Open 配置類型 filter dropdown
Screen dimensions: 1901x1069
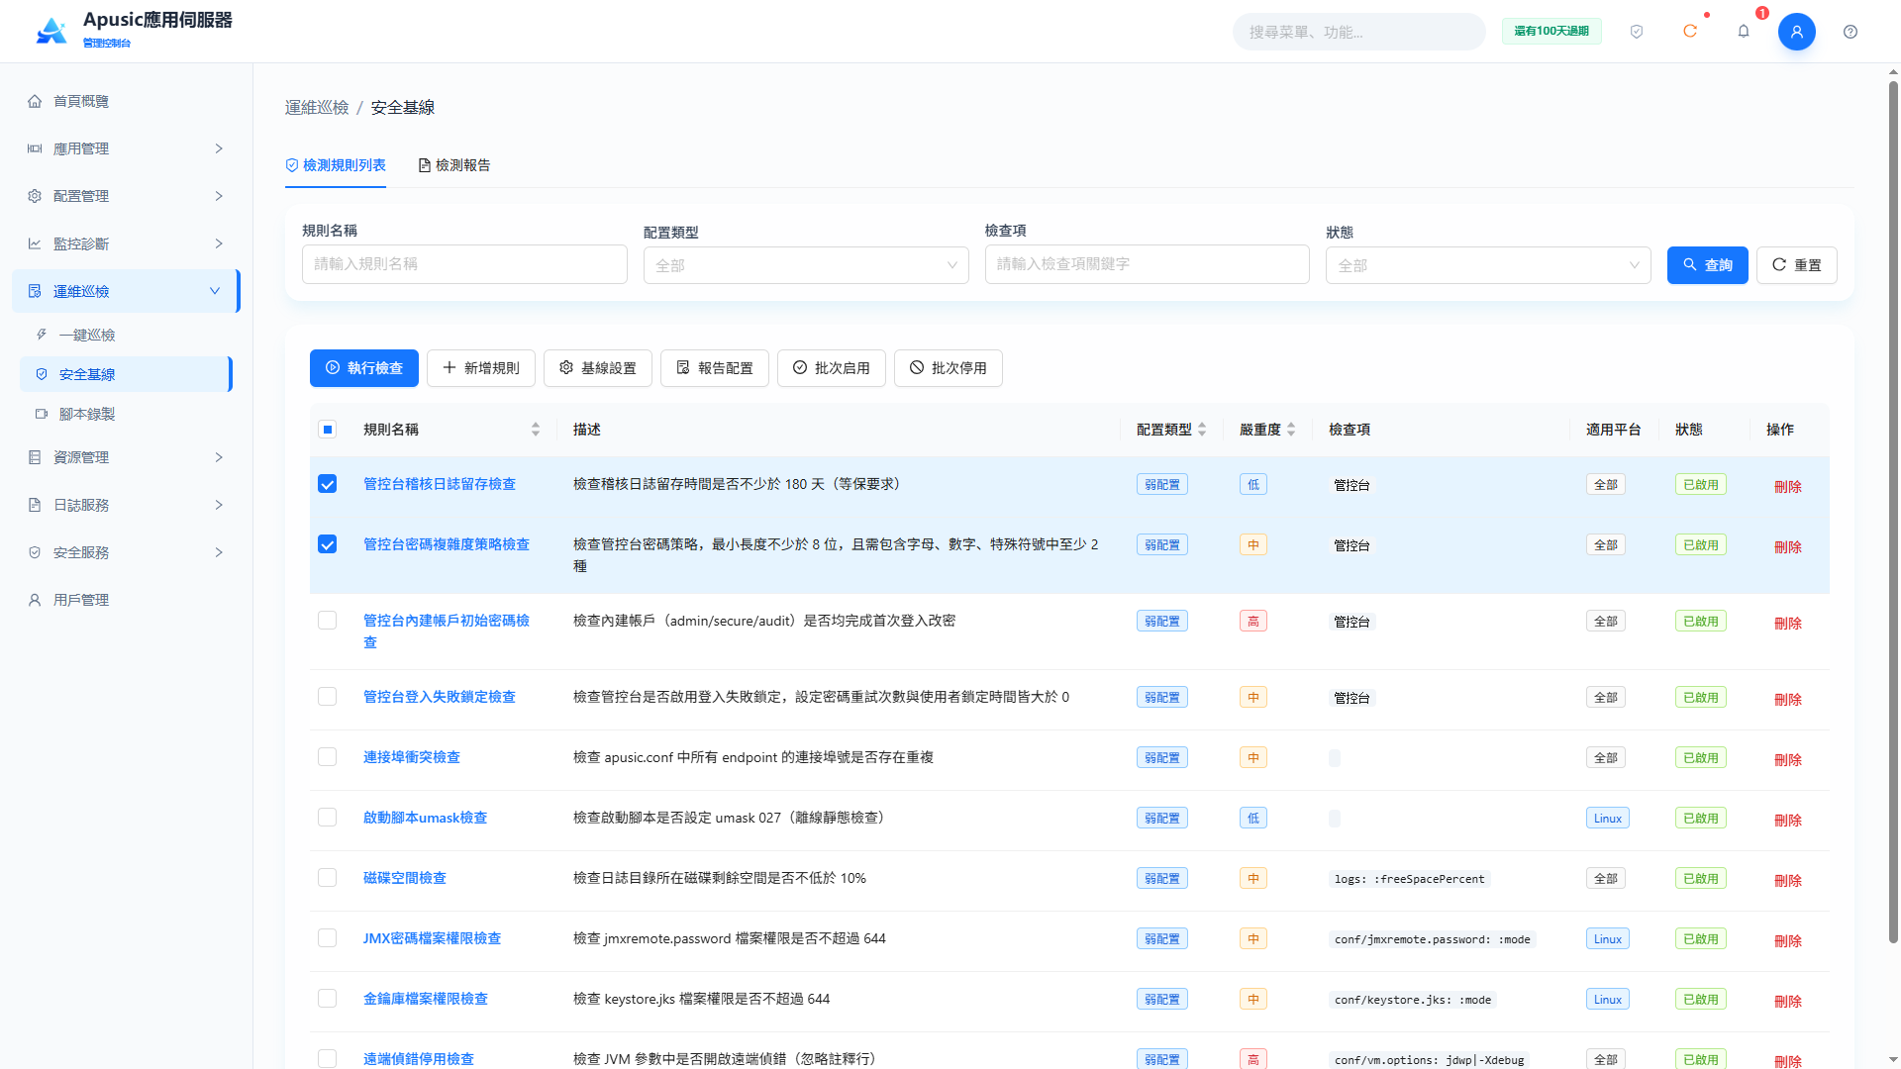click(806, 265)
